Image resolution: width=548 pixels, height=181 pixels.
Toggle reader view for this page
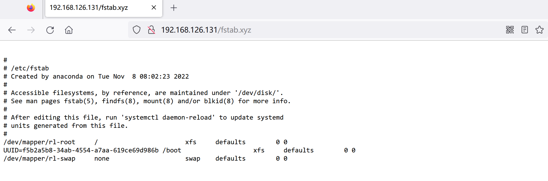point(524,30)
